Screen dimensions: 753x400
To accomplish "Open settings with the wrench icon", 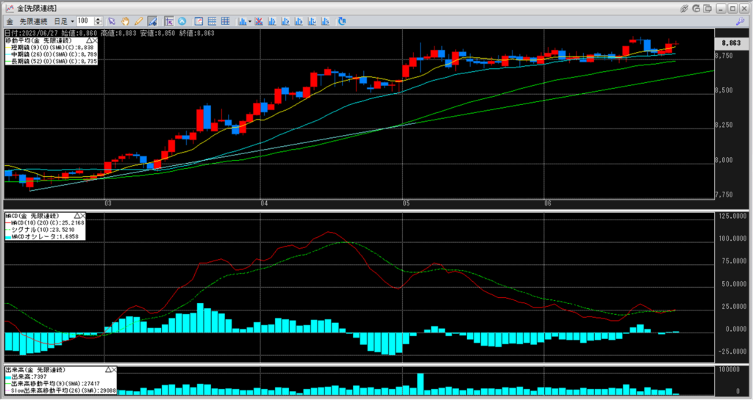I will (740, 22).
